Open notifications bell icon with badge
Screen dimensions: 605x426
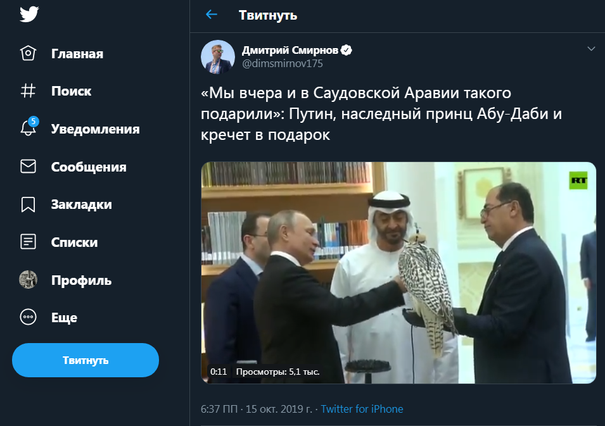click(x=28, y=128)
